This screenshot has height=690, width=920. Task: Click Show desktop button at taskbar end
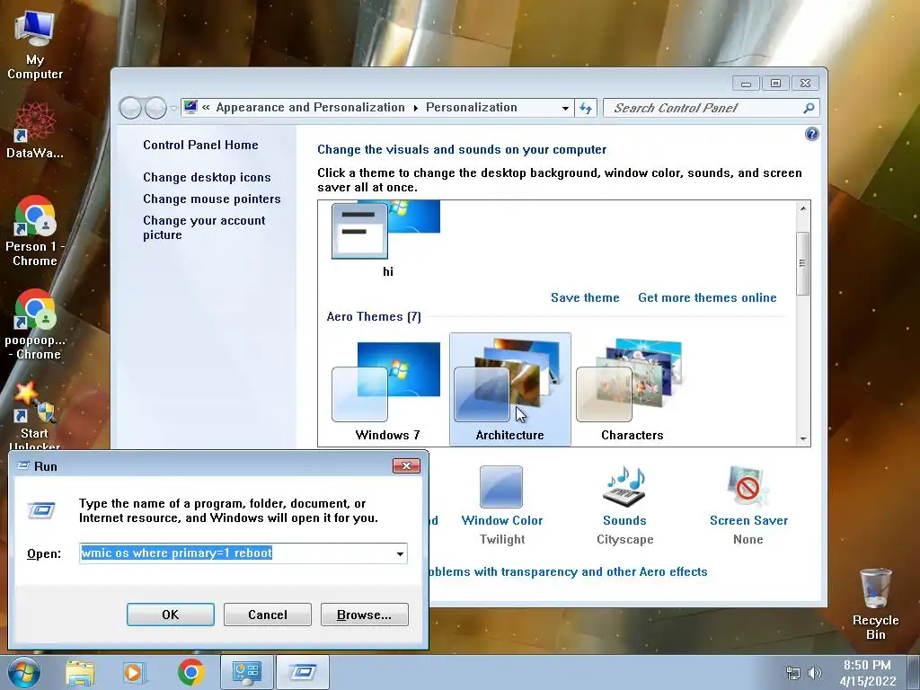point(914,673)
